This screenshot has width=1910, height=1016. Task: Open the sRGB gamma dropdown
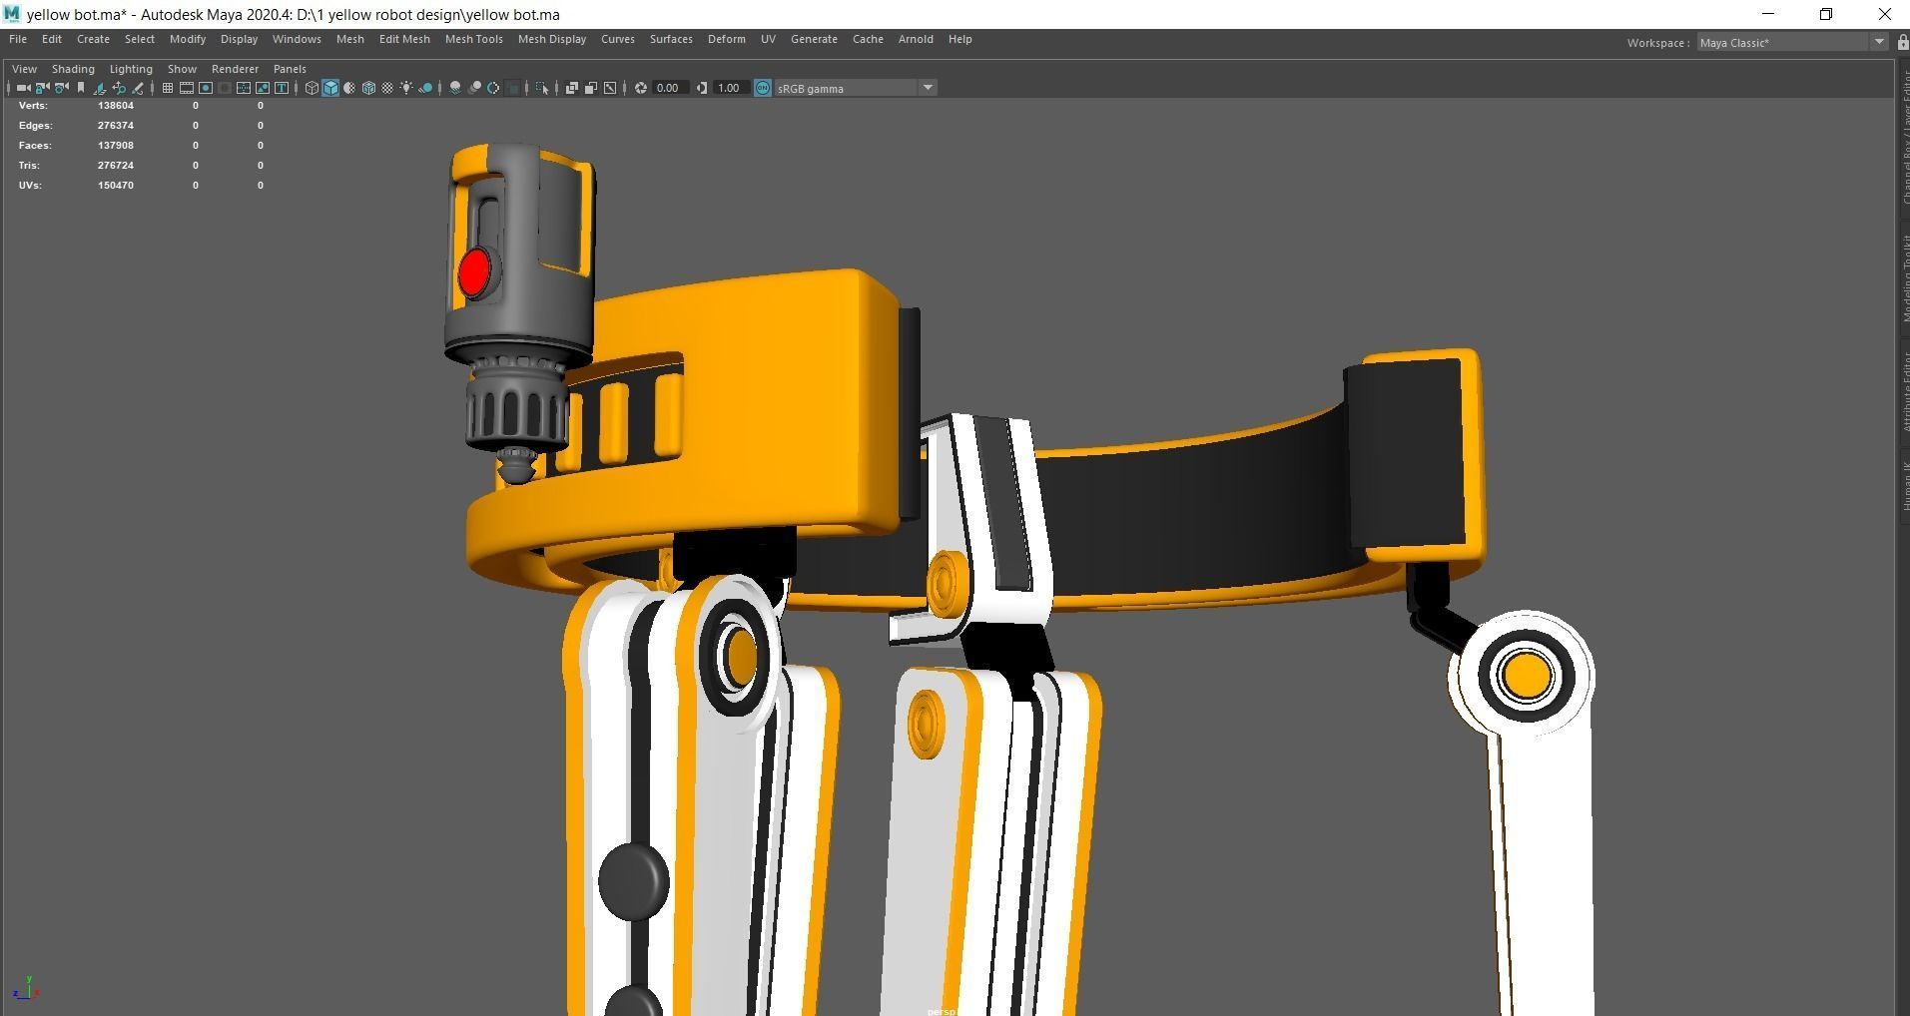click(856, 88)
